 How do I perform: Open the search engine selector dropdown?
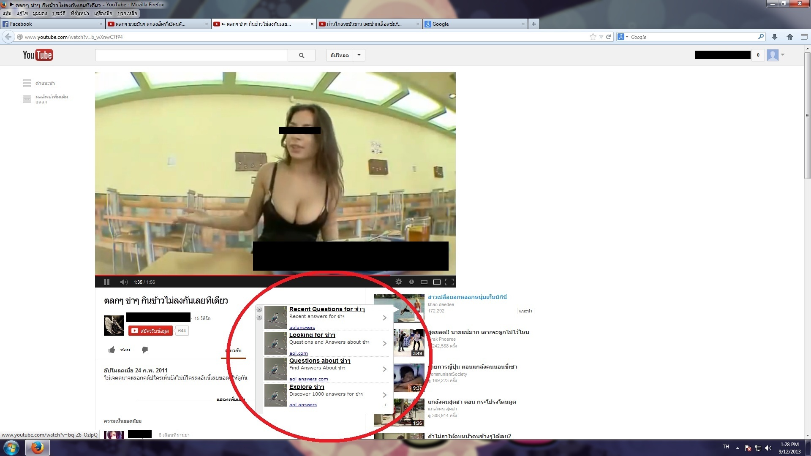(x=623, y=37)
